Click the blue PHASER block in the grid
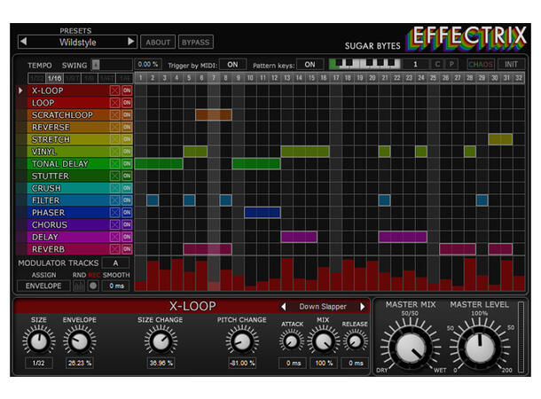541x399 pixels. pos(263,213)
